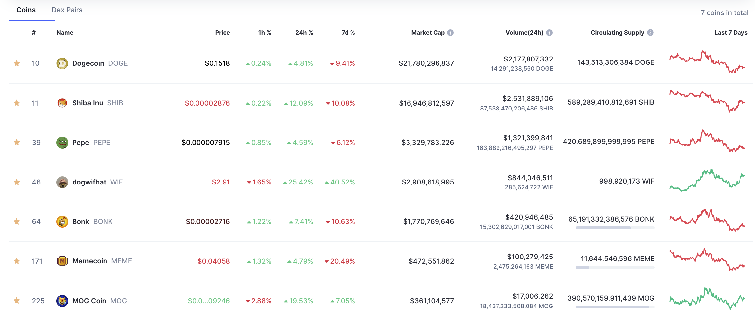755x319 pixels.
Task: Open the Dogecoin coin page link
Action: coord(100,63)
